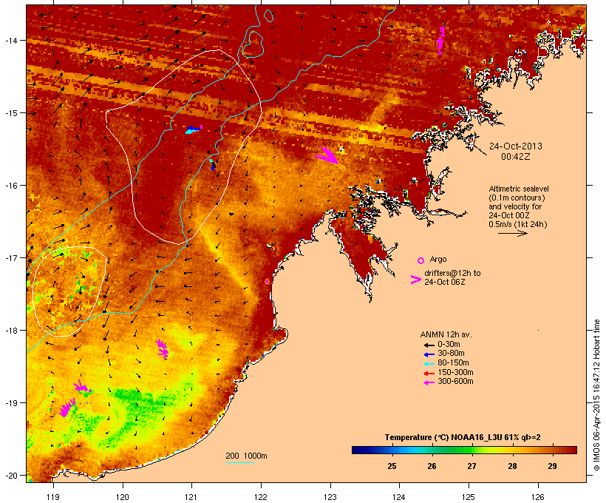Click the 28 colorbar tick label
The width and height of the screenshot is (606, 503).
click(512, 466)
